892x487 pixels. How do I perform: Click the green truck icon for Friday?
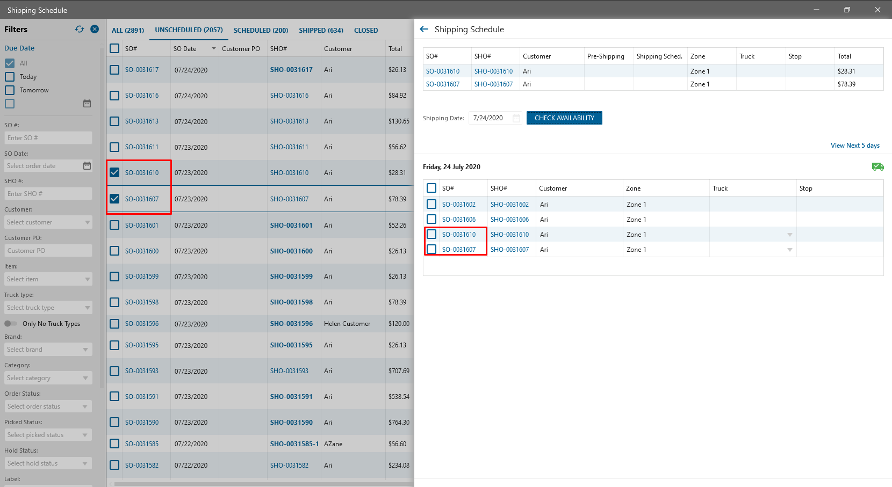[x=877, y=167]
